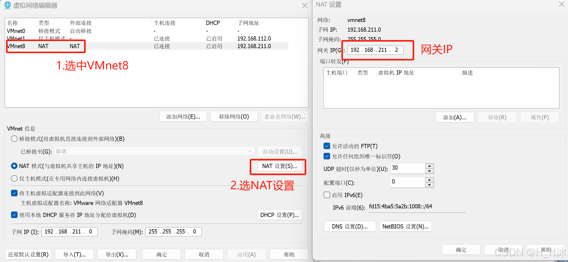Select the 桥接模式 radio button
This screenshot has height=262, width=568.
click(14, 139)
